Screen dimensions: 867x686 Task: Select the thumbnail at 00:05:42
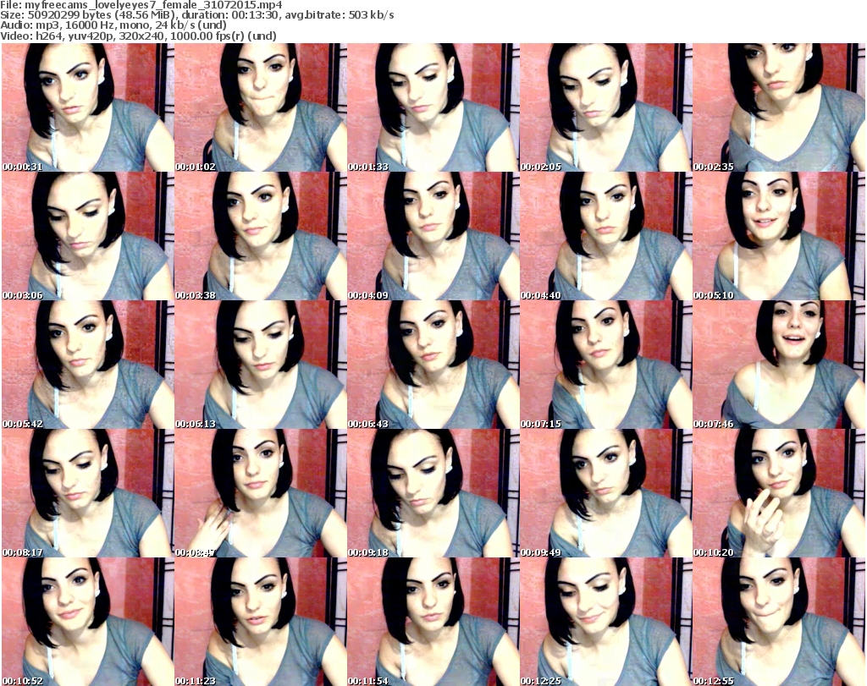[x=88, y=365]
